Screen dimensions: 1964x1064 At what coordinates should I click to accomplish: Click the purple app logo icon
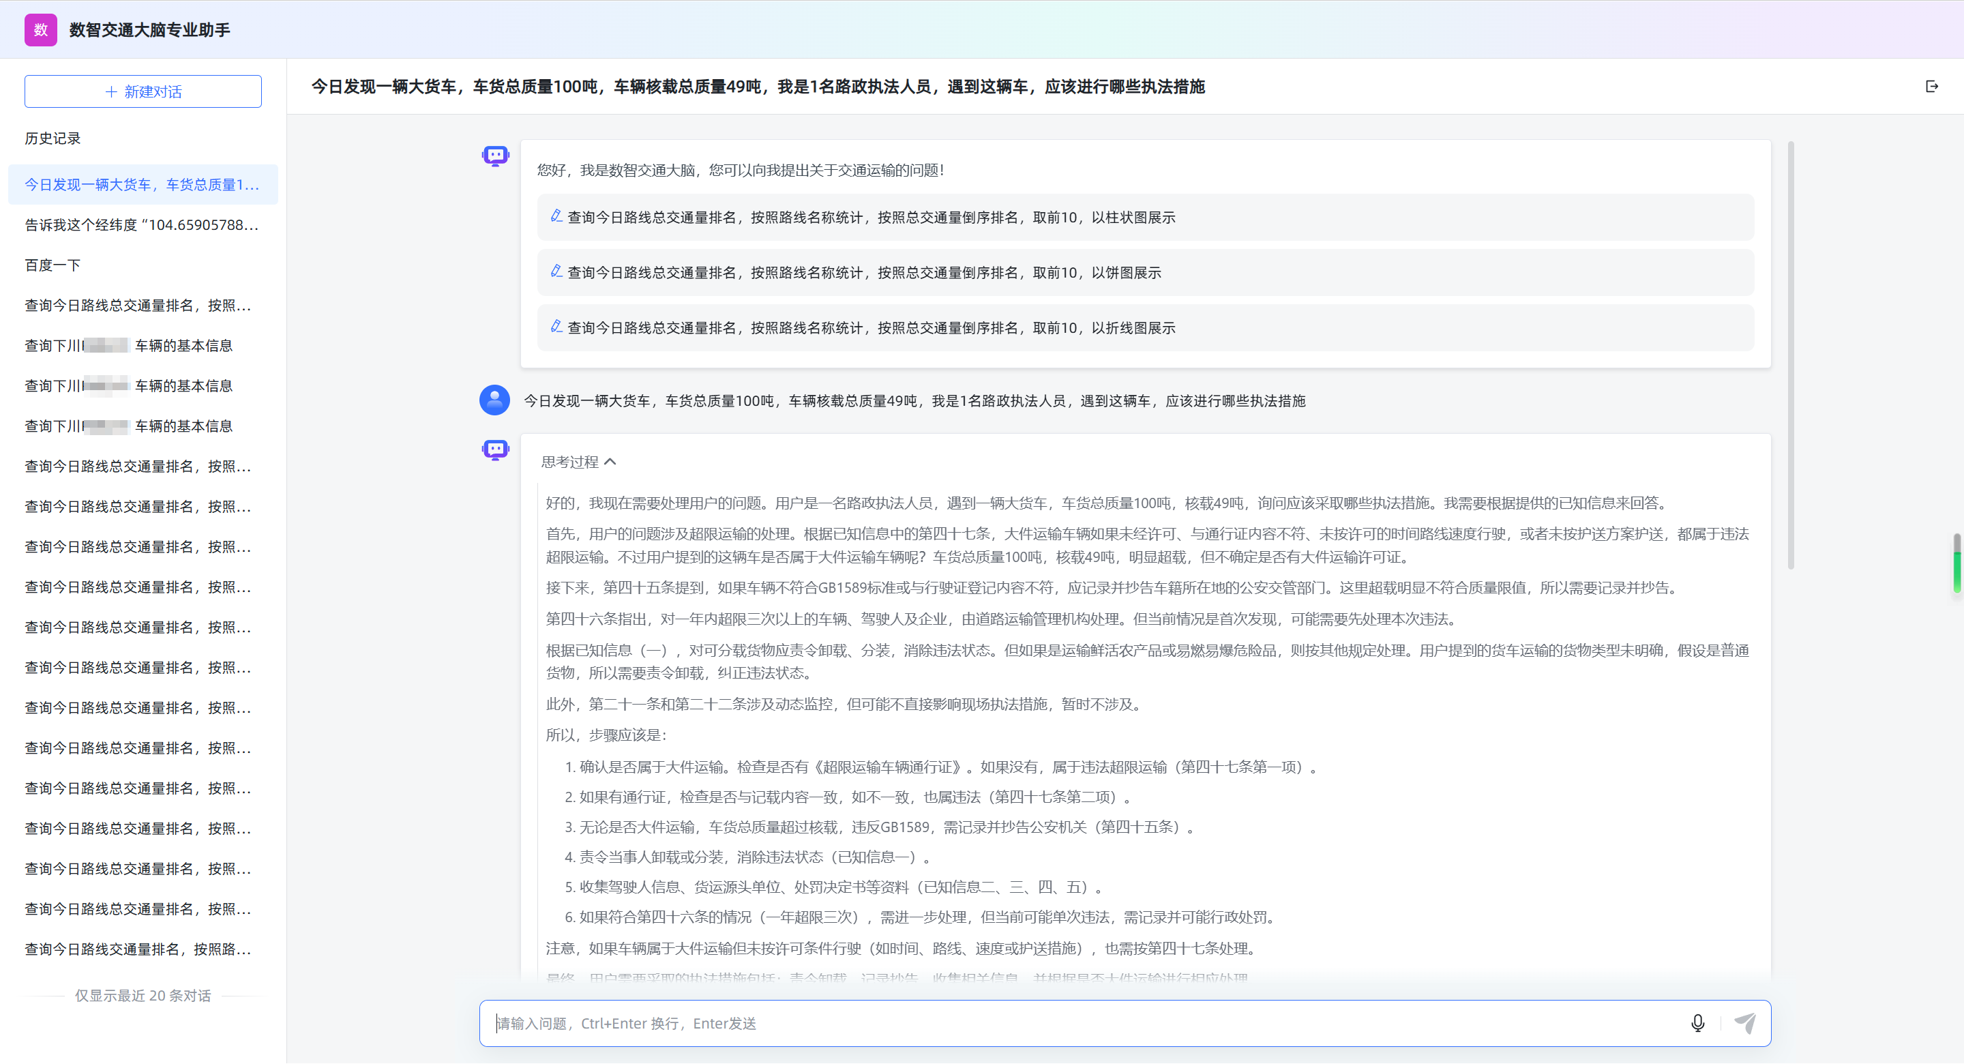coord(40,30)
